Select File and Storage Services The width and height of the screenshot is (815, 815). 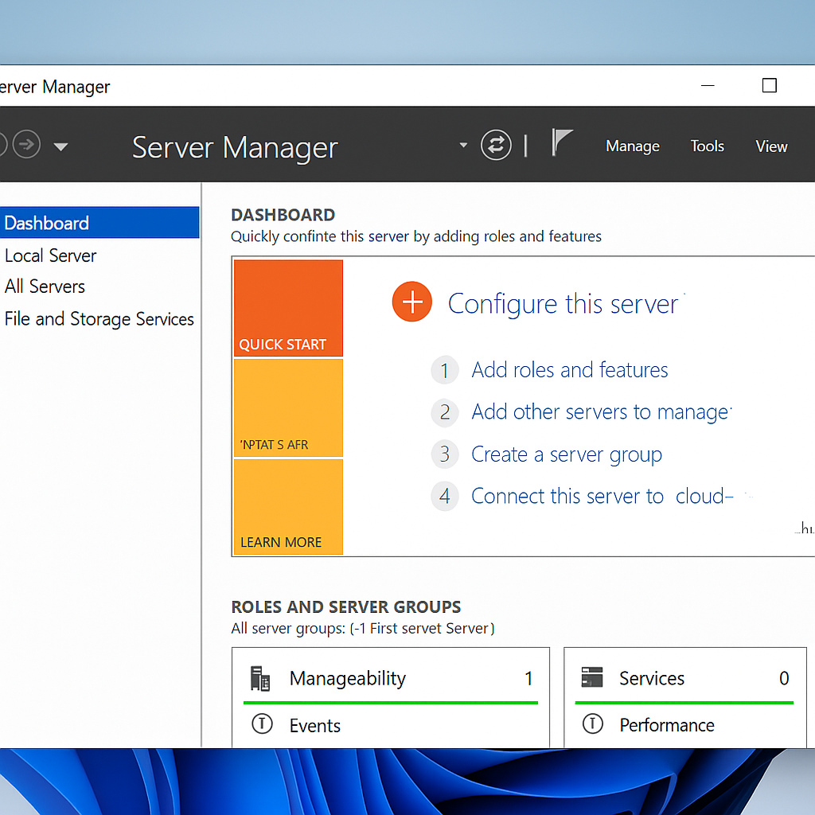click(x=99, y=319)
